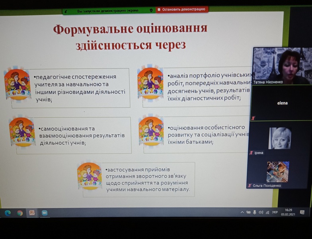Switch the УКР keyboard language indicator

[x=275, y=212]
